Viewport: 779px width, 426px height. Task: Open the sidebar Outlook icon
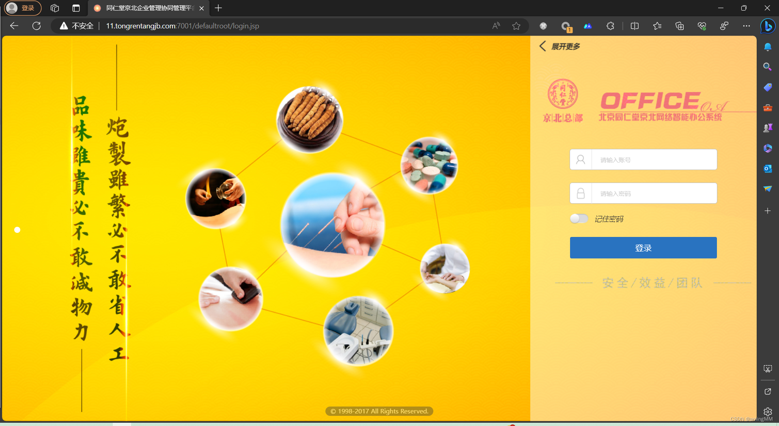tap(768, 168)
